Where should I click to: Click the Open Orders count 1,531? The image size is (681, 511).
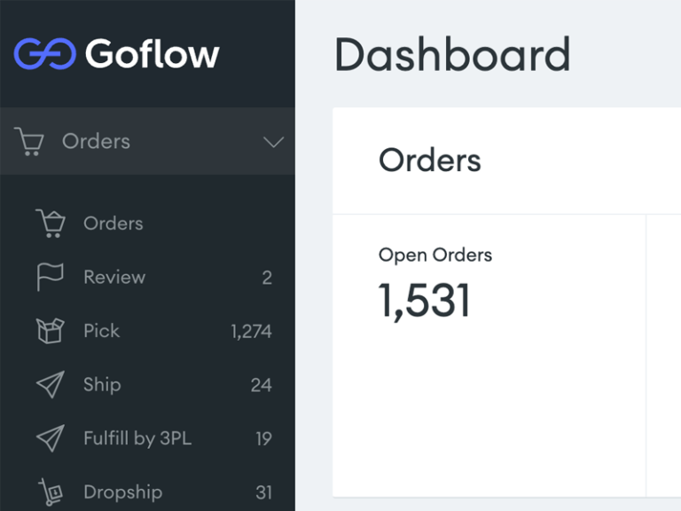pos(424,301)
